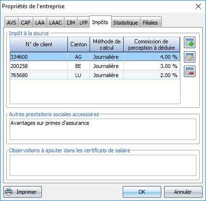Image resolution: width=206 pixels, height=201 pixels.
Task: Click the delete row icon with red minus
Action: pyautogui.click(x=190, y=71)
